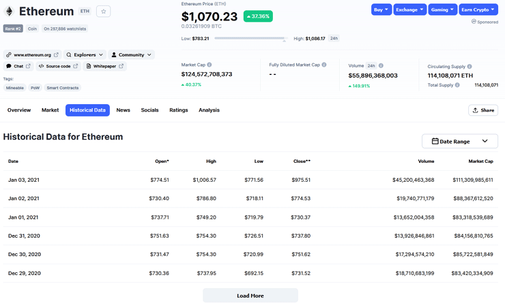Click Circulating Supply info icon
The width and height of the screenshot is (505, 303).
pyautogui.click(x=470, y=67)
